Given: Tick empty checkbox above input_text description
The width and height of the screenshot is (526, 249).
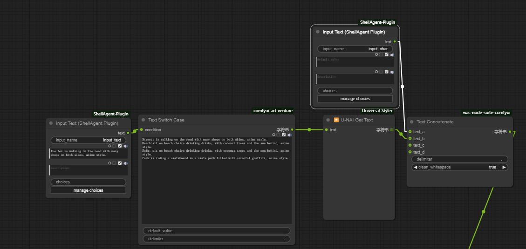Looking at the screenshot, I should point(115,163).
